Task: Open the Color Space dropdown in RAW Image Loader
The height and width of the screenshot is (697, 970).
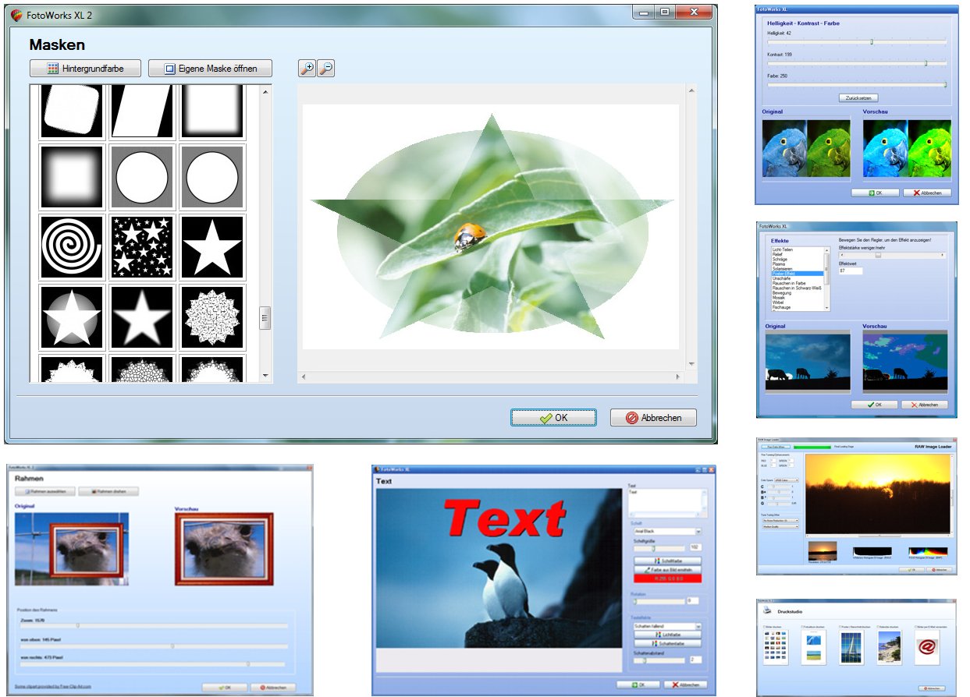Action: point(787,480)
